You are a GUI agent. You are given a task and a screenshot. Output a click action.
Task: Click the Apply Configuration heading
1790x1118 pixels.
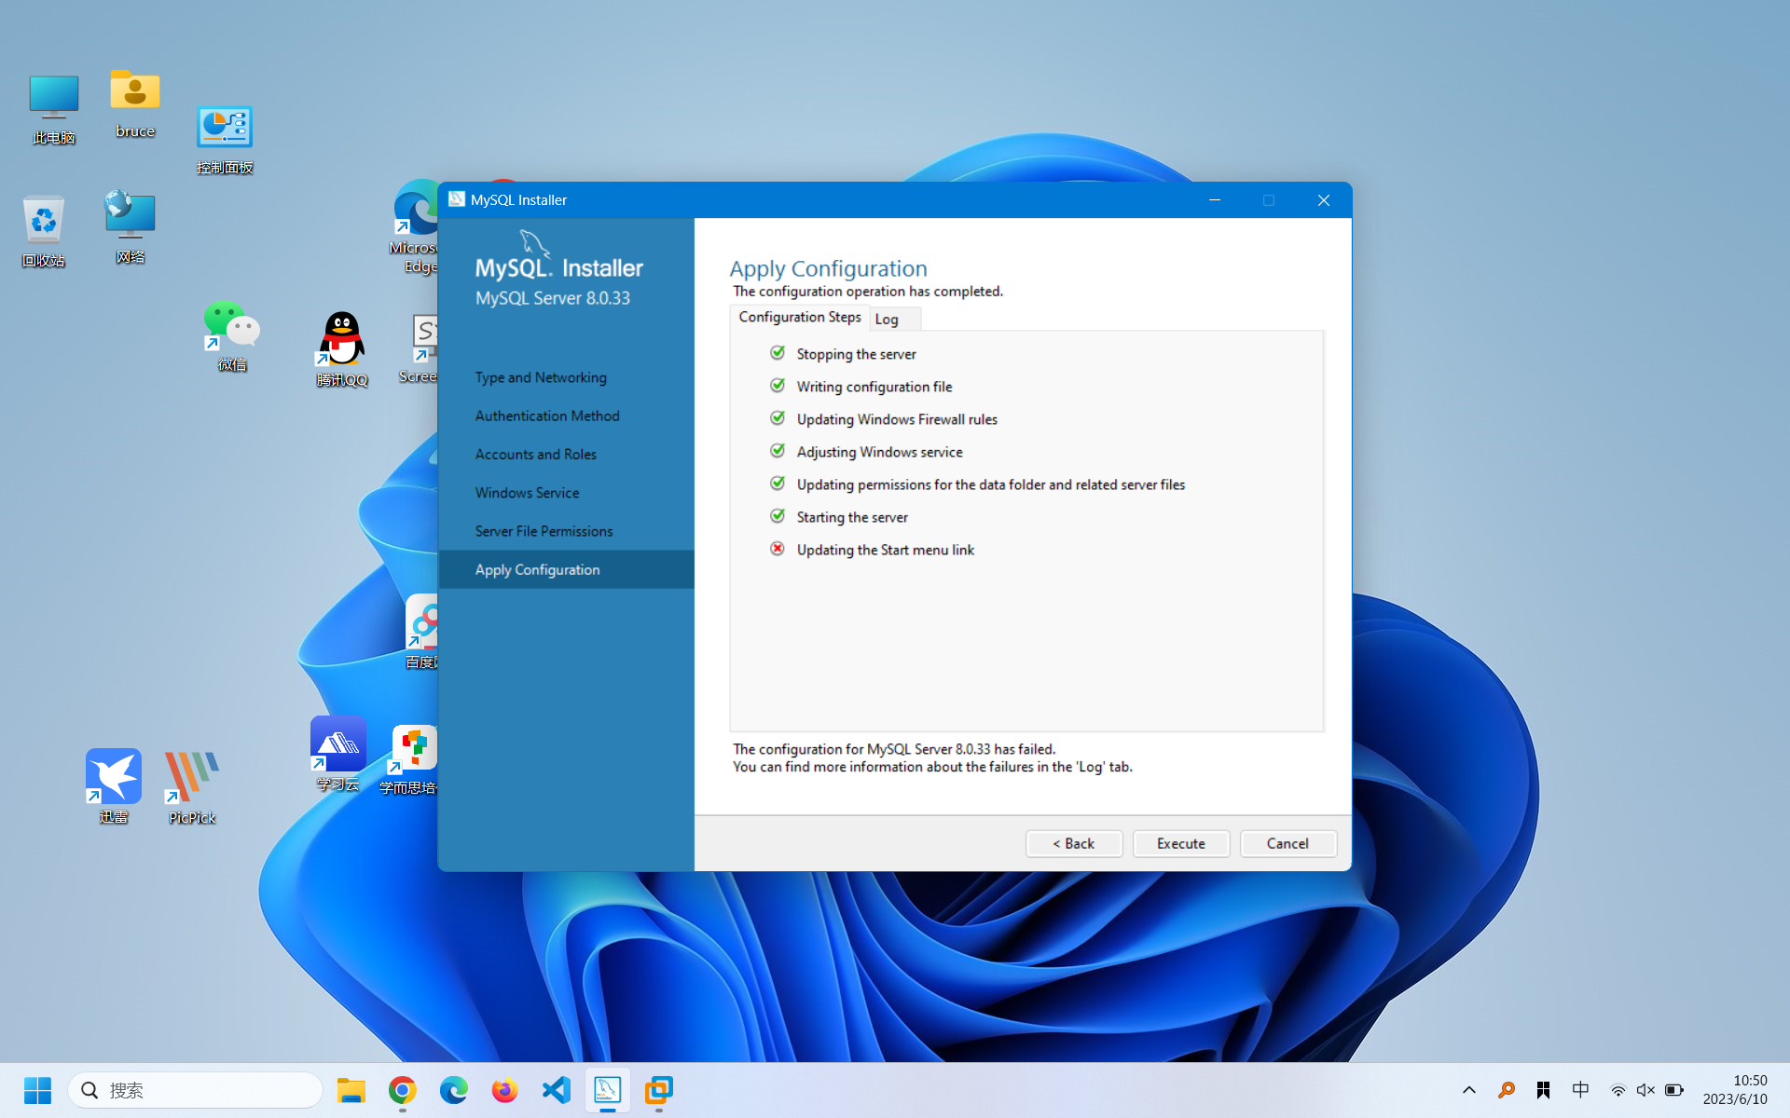coord(828,268)
